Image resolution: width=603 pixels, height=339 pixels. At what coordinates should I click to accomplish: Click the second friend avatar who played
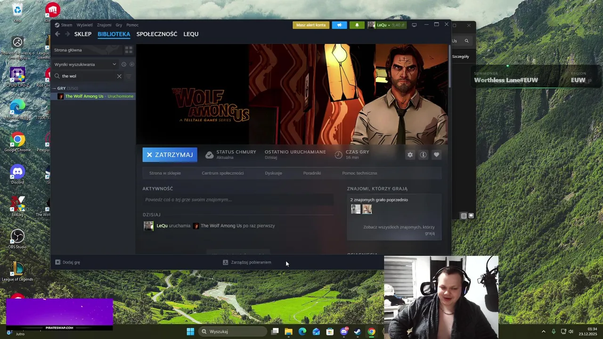tap(367, 209)
